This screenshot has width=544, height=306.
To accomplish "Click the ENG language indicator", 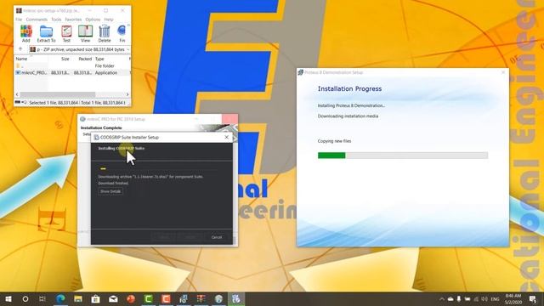I will click(495, 299).
